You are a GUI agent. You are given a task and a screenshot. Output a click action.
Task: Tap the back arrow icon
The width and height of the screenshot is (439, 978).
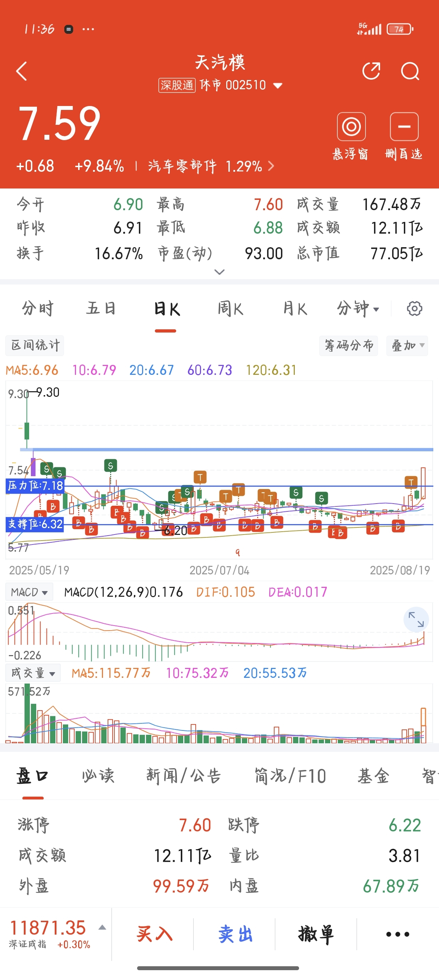click(22, 71)
